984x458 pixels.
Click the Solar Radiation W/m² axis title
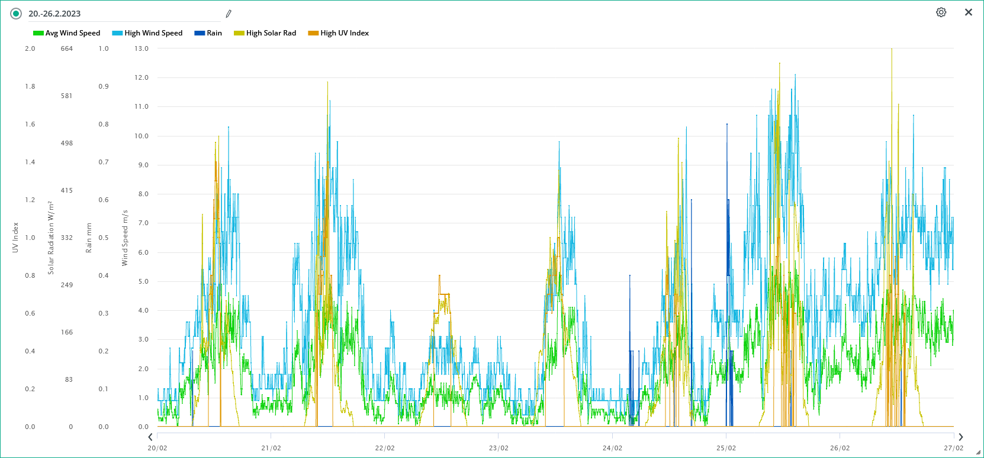point(51,238)
